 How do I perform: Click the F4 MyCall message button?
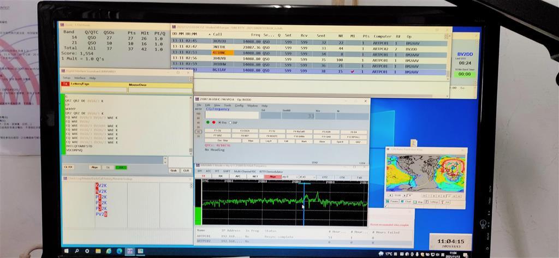[x=299, y=131]
